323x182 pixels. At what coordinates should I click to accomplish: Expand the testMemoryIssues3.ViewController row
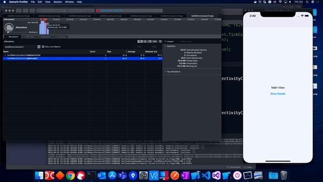tap(6, 55)
